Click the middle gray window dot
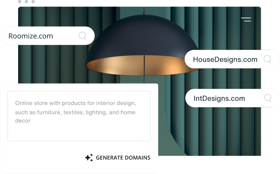The height and width of the screenshot is (174, 280). 26,2
